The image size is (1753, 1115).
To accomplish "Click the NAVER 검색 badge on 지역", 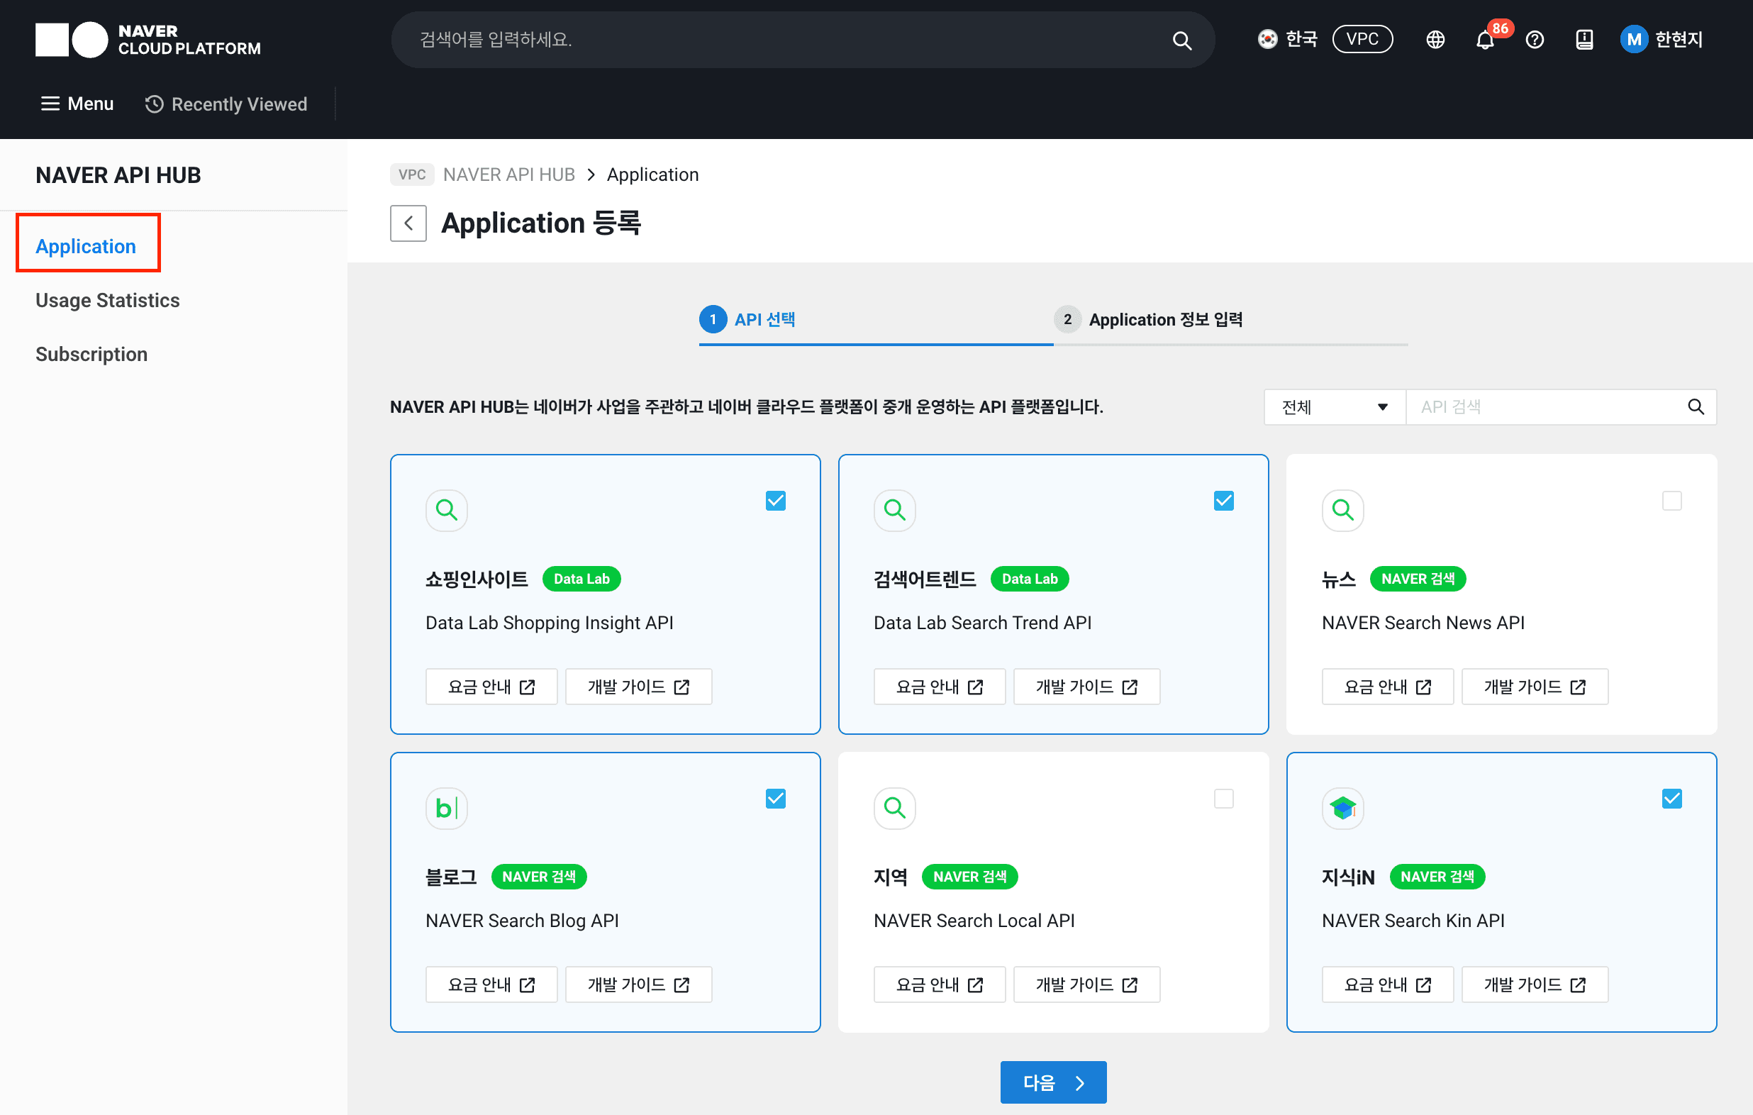I will click(x=969, y=877).
